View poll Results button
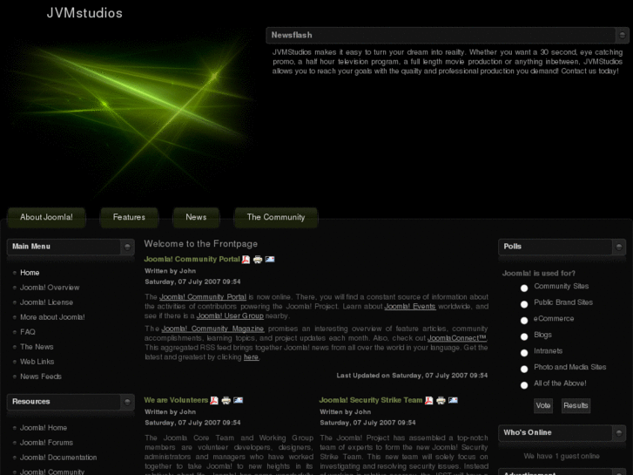633x475 pixels. tap(576, 405)
